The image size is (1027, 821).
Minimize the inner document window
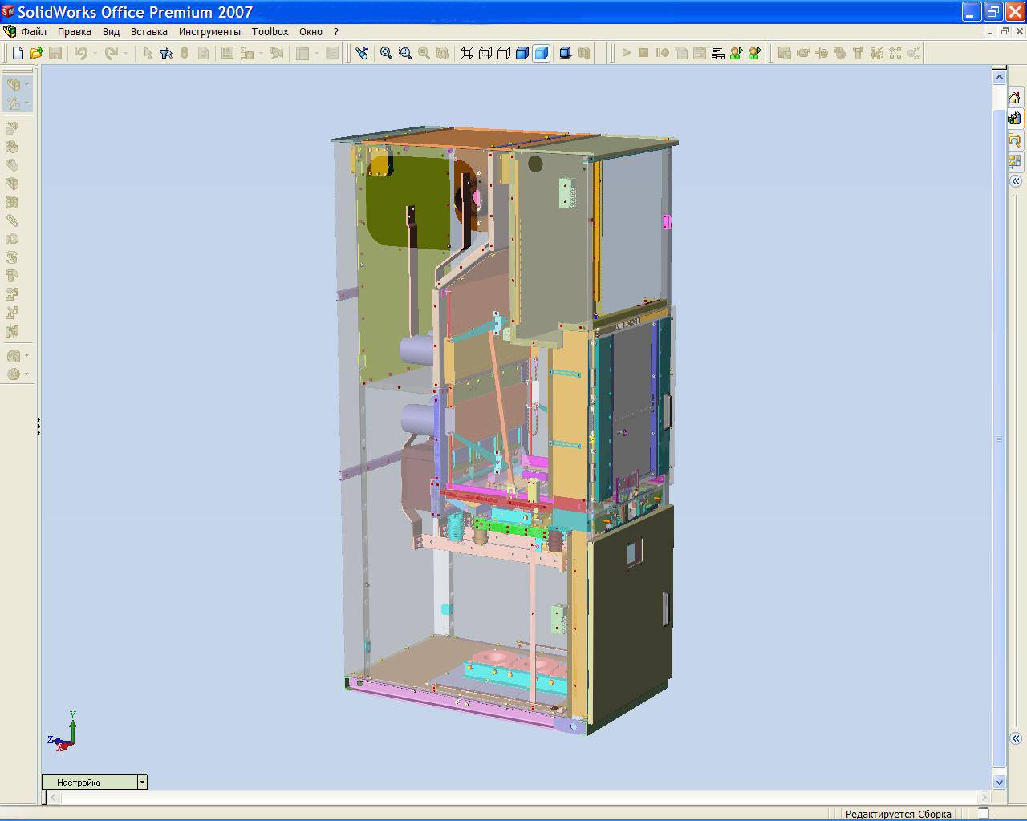[x=990, y=32]
